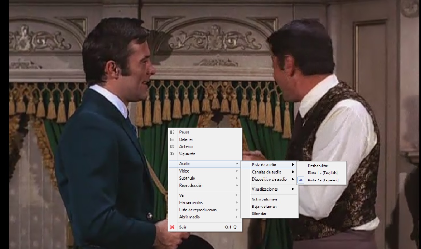The image size is (421, 249).
Task: Click the Anterior previous-track icon
Action: (172, 146)
